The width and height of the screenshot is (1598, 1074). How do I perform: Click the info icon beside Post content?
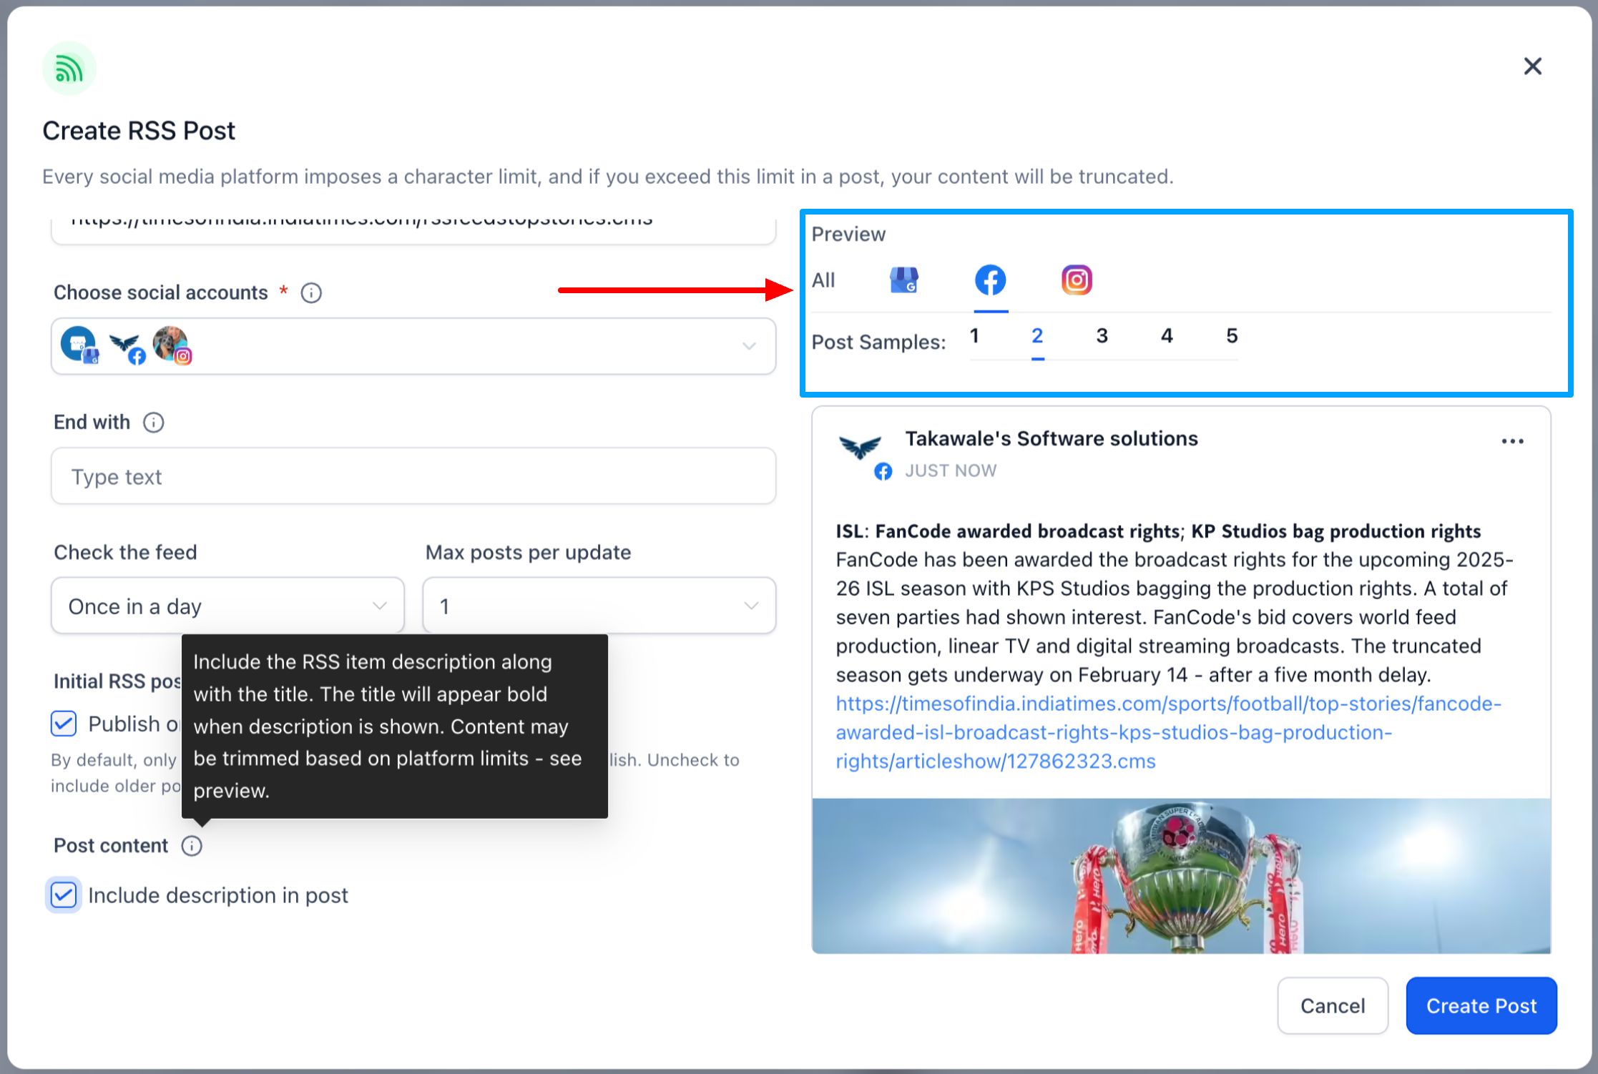point(192,846)
